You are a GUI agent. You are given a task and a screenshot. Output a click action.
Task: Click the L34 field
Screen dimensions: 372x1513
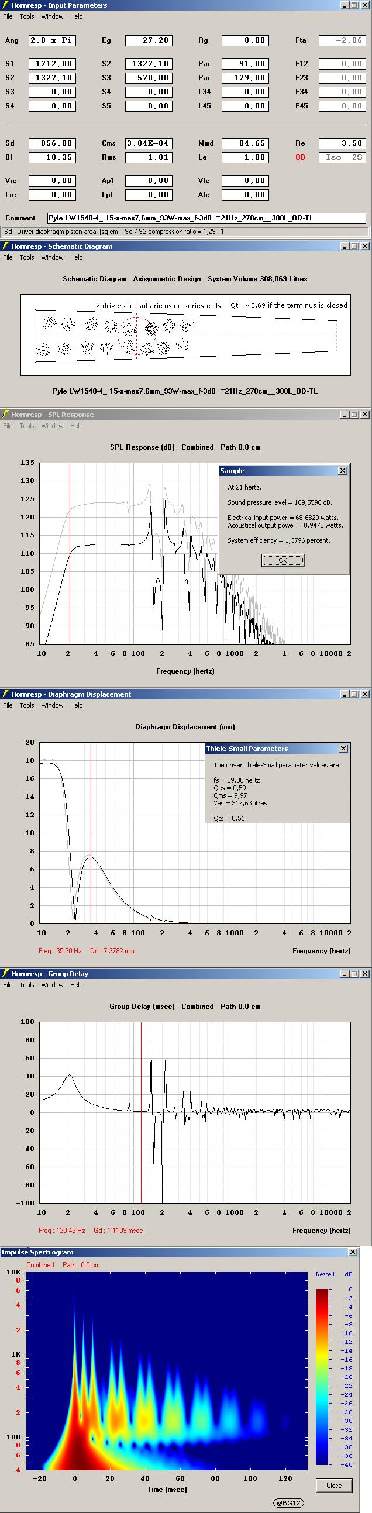[x=245, y=92]
